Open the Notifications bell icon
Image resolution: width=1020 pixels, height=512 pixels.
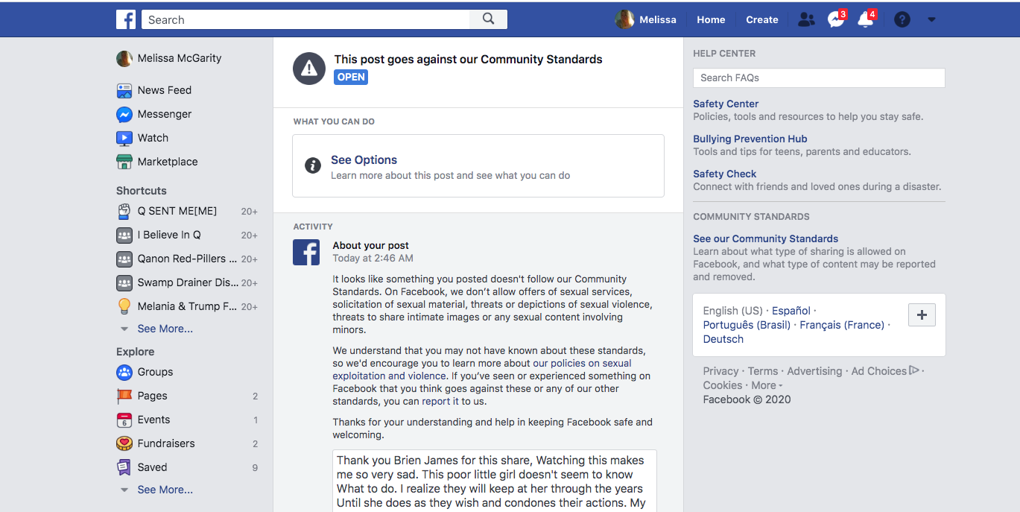click(x=866, y=20)
